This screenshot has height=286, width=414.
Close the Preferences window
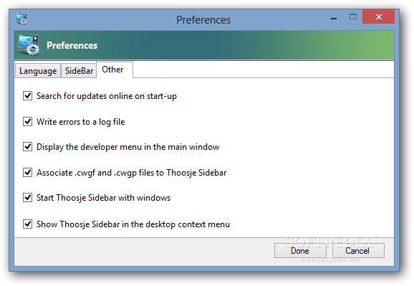(x=378, y=17)
